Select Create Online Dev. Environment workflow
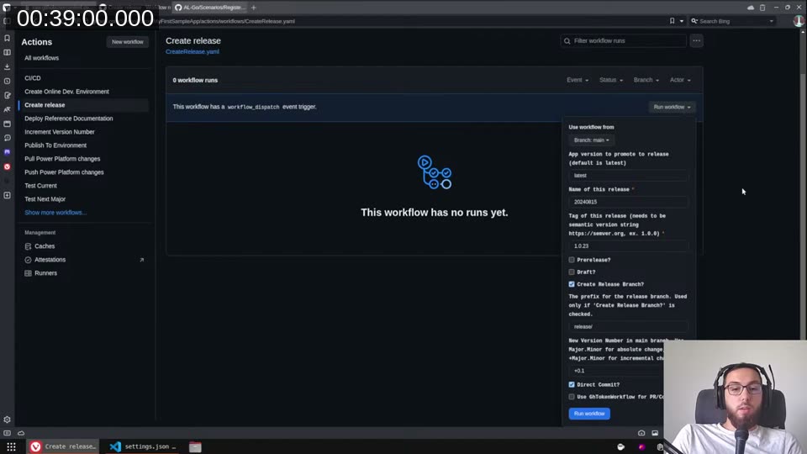807x454 pixels. 67,92
